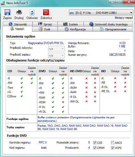
Task: Click the Odśwież label
Action: point(32,18)
